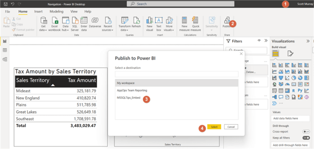Viewport: 314px width, 149px height.
Task: Open the Enter data tool
Action: [84, 24]
